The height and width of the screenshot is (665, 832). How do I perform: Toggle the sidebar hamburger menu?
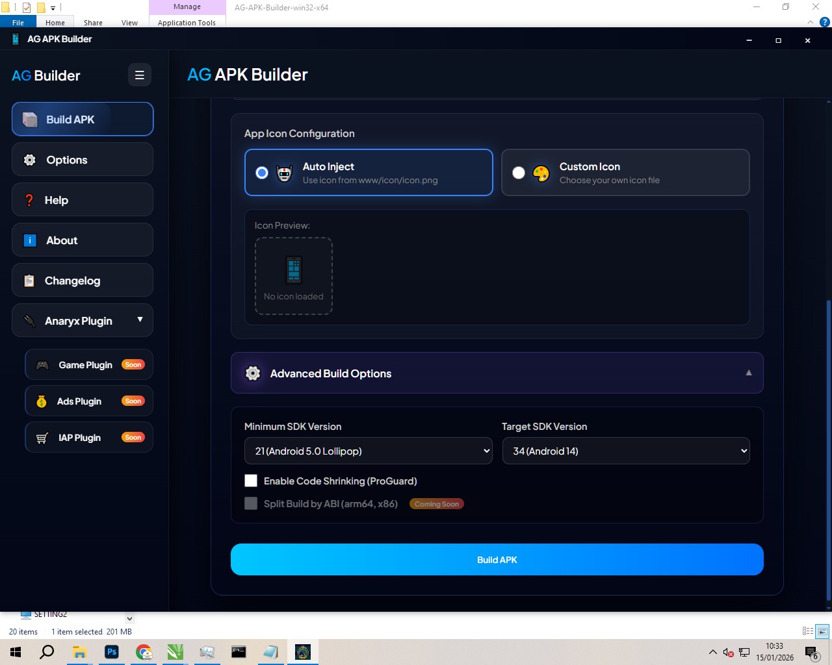[x=139, y=75]
